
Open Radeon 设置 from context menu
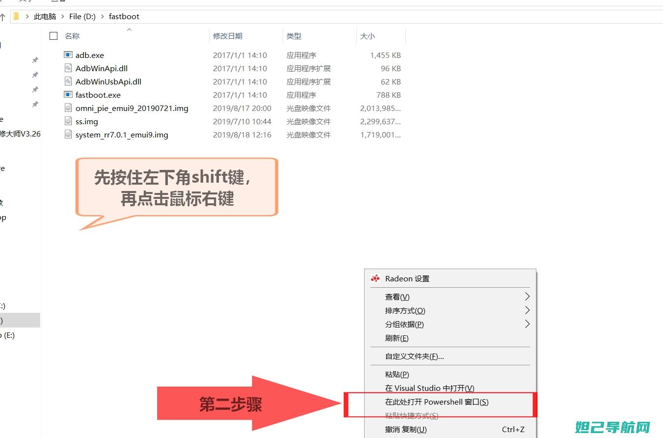tap(407, 278)
